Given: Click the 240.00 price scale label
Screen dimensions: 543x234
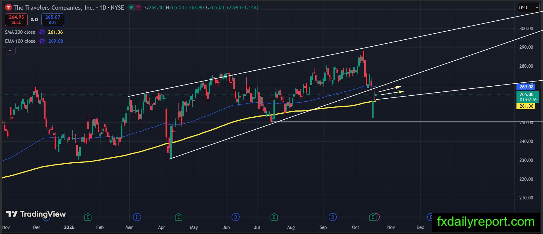Looking at the screenshot, I should point(526,141).
